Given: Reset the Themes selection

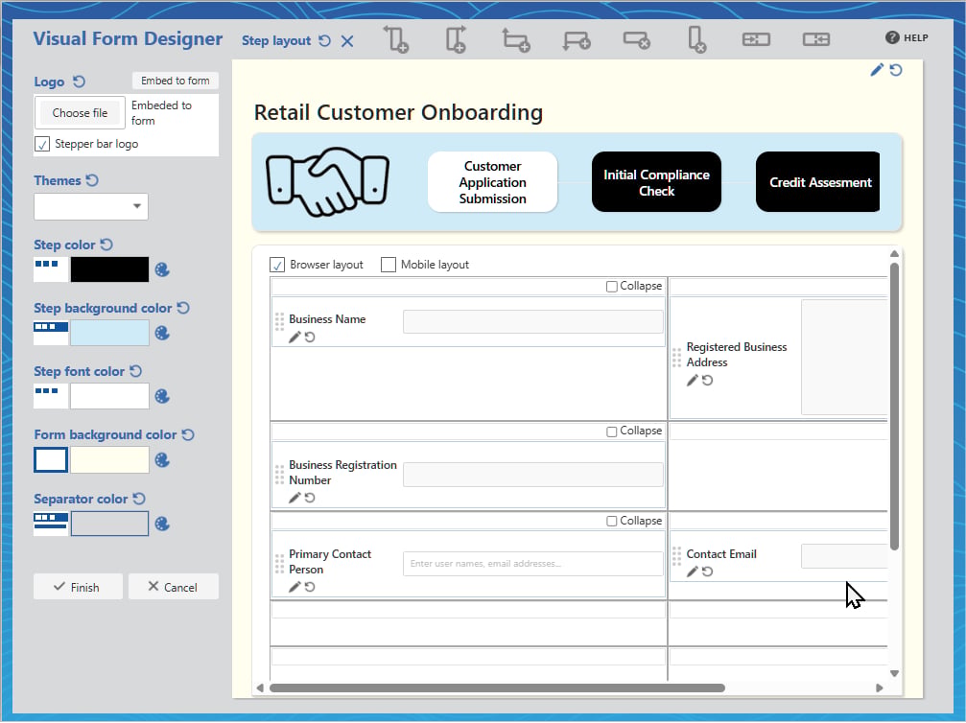Looking at the screenshot, I should 92,180.
